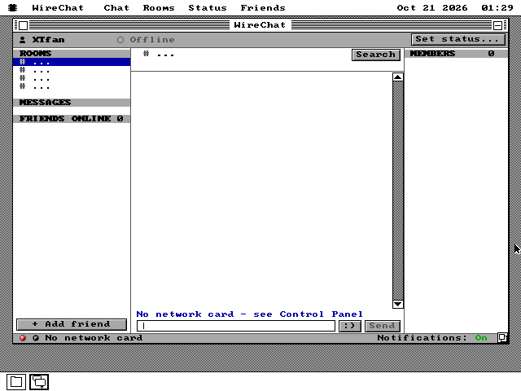Click the MEMBERS header in right panel
Image resolution: width=521 pixels, height=391 pixels.
[456, 54]
